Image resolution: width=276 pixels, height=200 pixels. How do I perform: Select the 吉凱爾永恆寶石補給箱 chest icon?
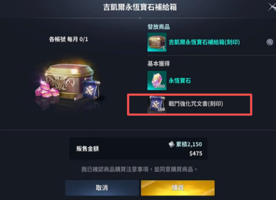point(157,42)
